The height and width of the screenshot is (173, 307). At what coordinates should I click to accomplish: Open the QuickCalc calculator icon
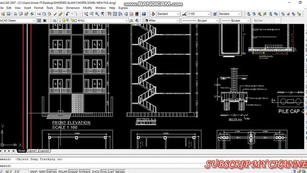[x=137, y=14]
